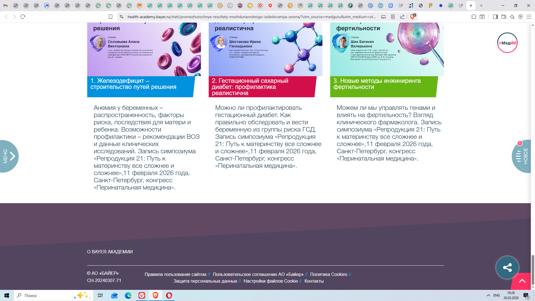The image size is (535, 301).
Task: Expand the left МЕНЮ side panel
Action: (9, 156)
